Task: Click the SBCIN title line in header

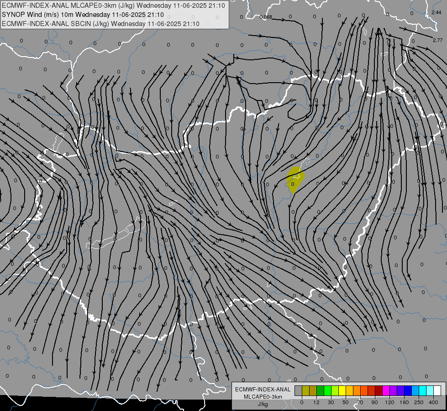Action: click(x=100, y=24)
